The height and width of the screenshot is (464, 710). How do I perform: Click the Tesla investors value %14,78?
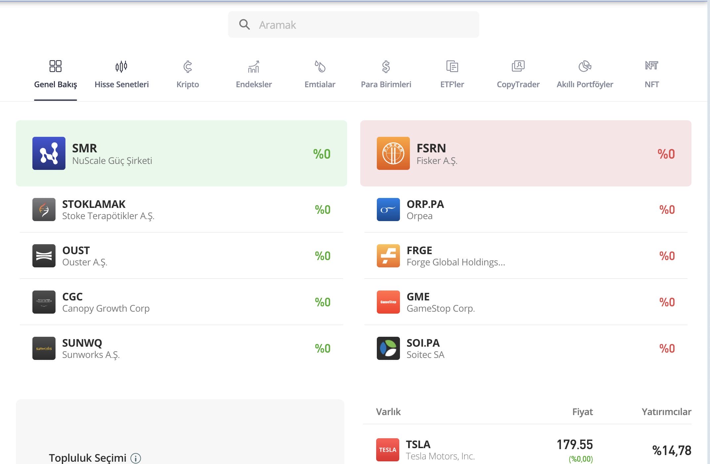pos(672,450)
